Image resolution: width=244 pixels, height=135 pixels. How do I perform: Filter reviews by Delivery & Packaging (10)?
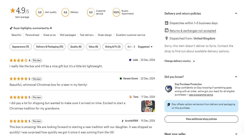coord(50,47)
